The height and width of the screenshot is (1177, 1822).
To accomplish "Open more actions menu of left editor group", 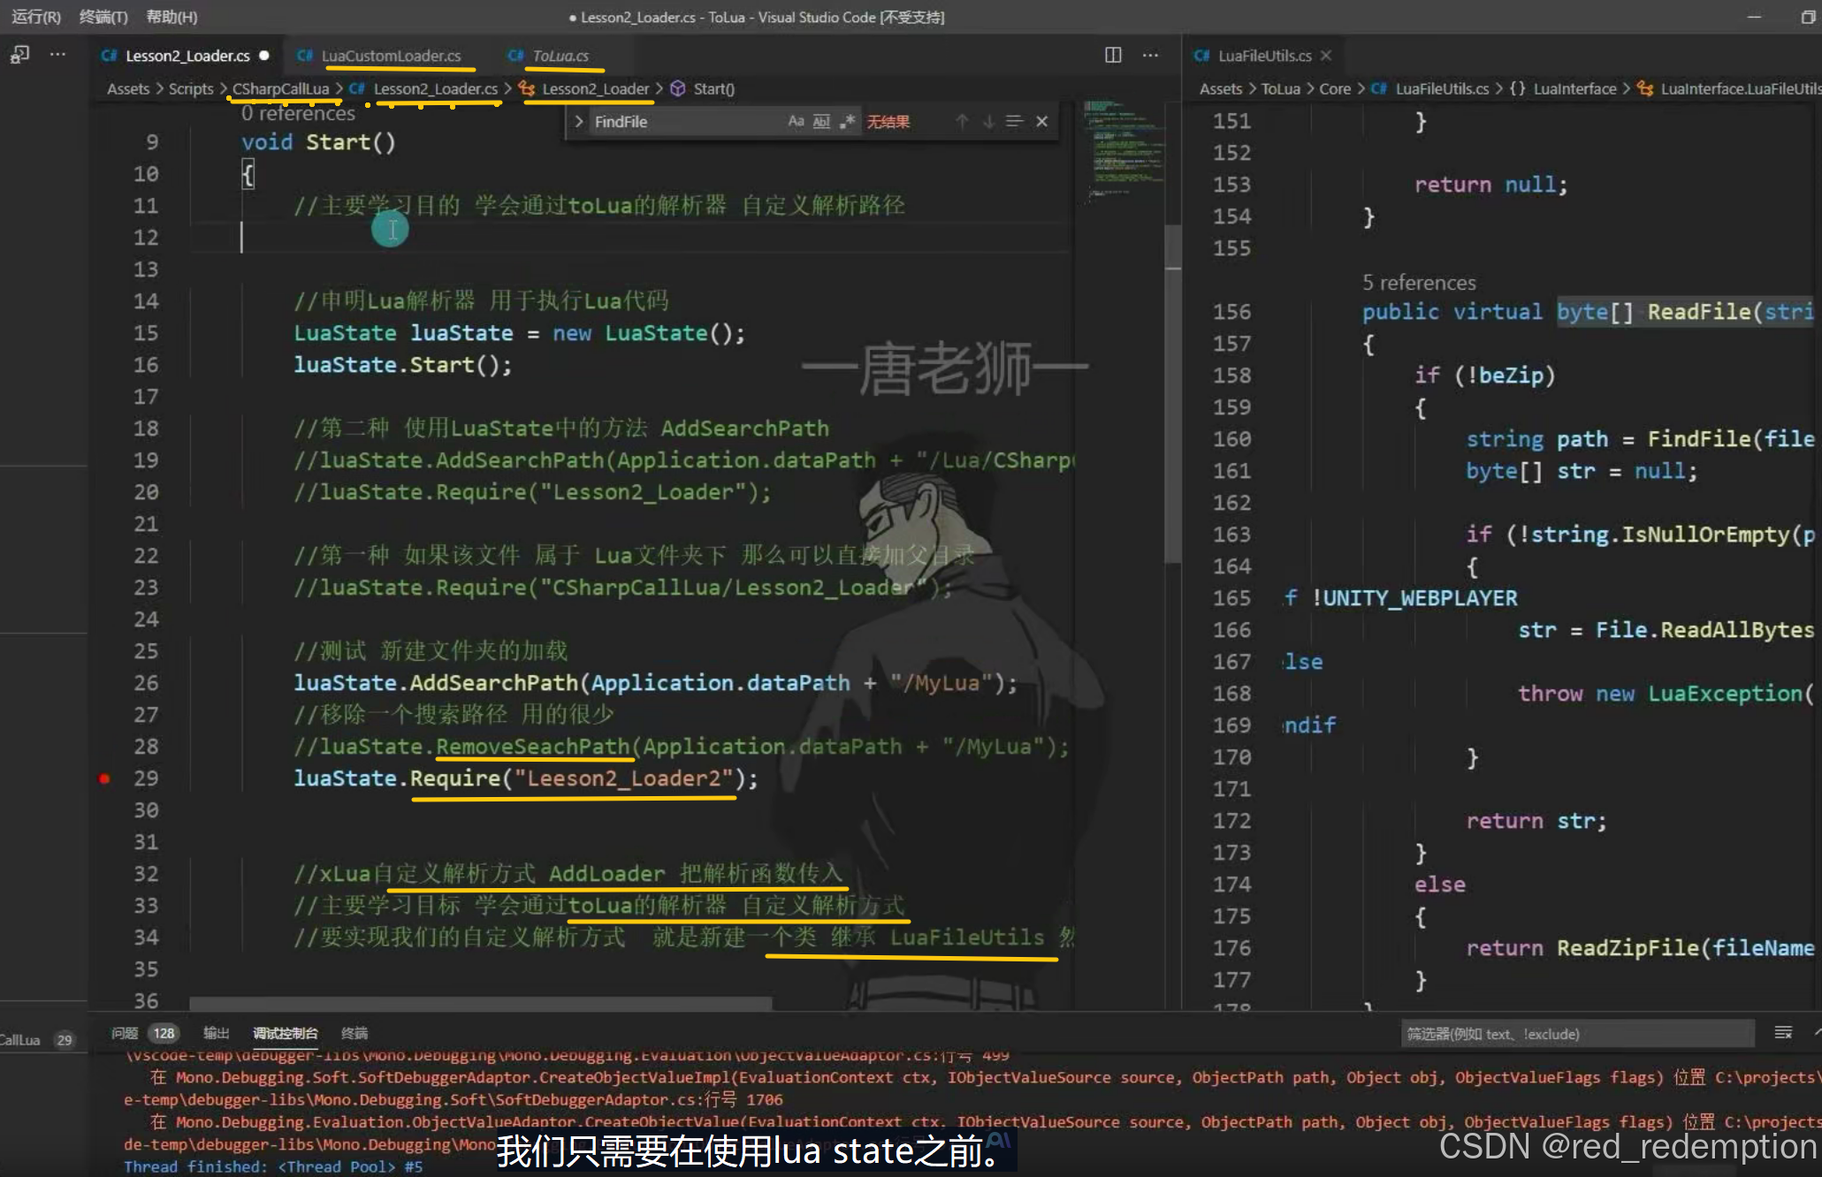I will click(1150, 56).
